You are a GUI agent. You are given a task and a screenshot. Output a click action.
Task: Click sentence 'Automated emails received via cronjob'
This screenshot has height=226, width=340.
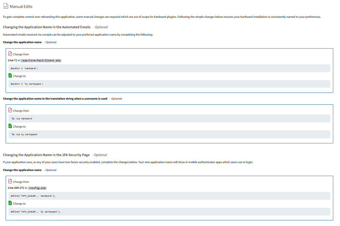(x=78, y=35)
